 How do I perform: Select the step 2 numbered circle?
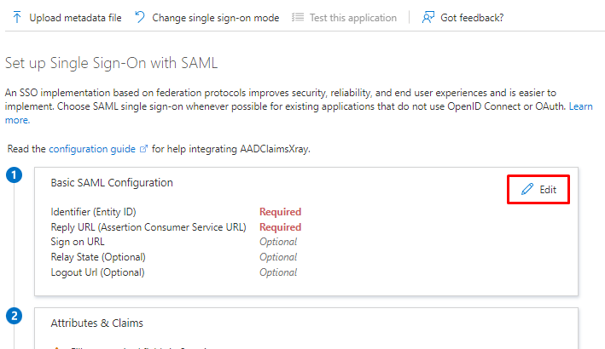[15, 316]
